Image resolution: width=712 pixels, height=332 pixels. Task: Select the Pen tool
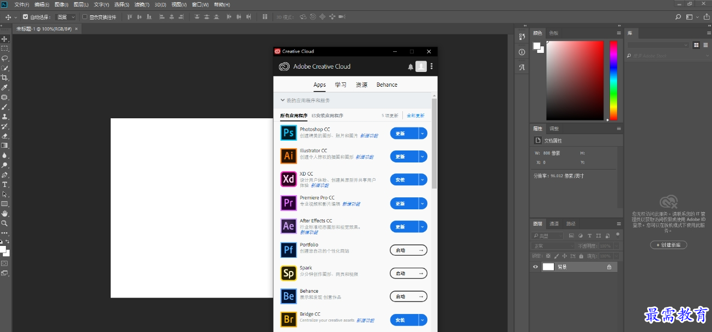tap(4, 175)
